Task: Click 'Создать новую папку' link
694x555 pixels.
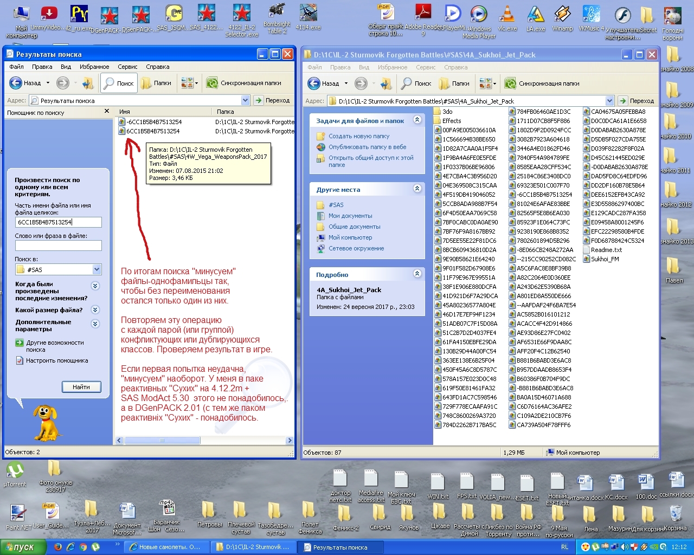Action: 358,136
